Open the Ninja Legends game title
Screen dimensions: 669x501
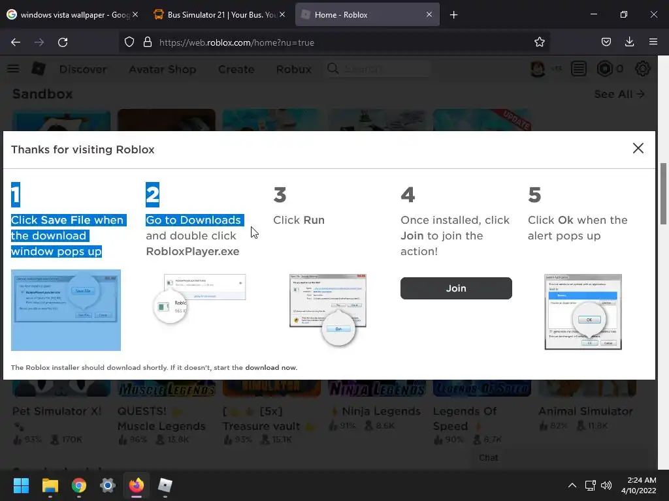(381, 411)
